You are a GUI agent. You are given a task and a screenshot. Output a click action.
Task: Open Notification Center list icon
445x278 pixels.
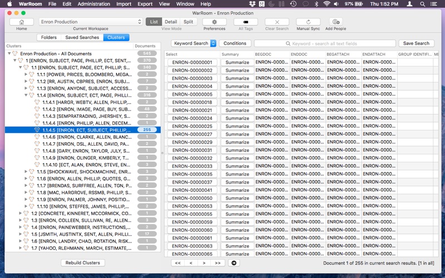tap(434, 4)
